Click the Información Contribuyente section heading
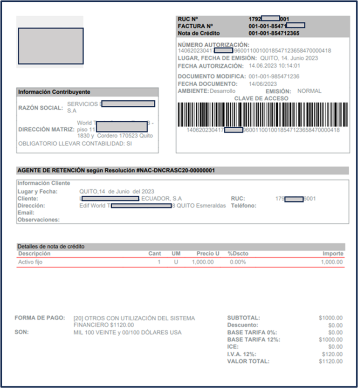358x388 pixels. (x=54, y=92)
